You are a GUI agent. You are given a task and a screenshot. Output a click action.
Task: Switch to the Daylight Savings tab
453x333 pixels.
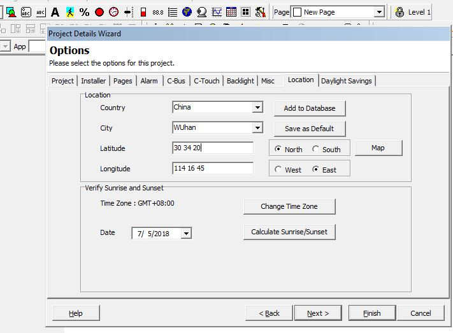[x=347, y=81]
